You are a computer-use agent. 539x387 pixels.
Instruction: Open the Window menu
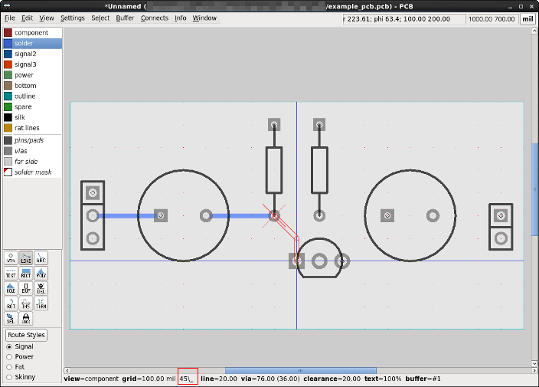coord(204,18)
